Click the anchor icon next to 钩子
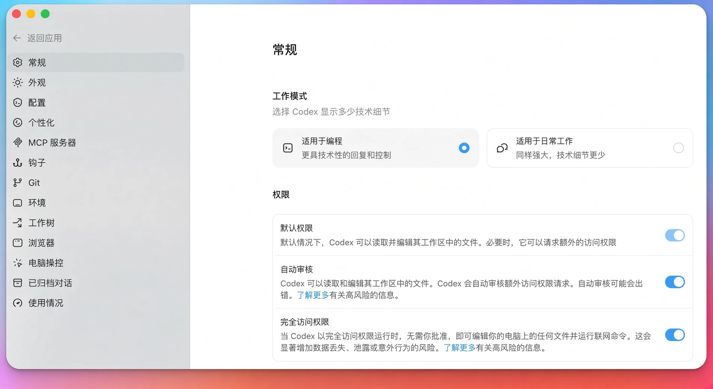The image size is (713, 389). pyautogui.click(x=18, y=163)
